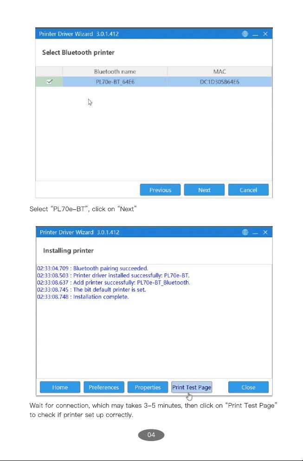The width and height of the screenshot is (303, 461).
Task: Uncheck the PL70e-BT_64E6 printer checkbox
Action: (49, 82)
